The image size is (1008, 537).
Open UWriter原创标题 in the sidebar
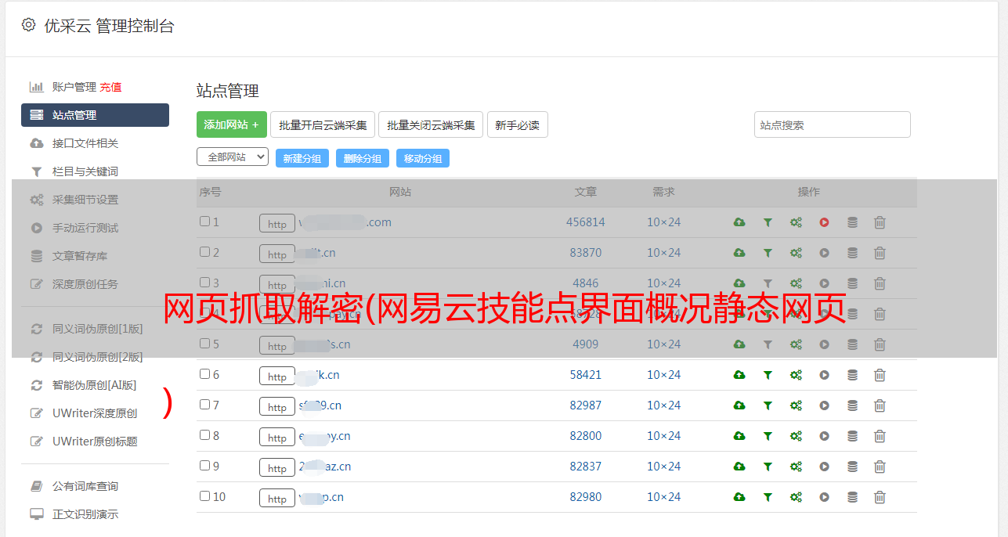click(95, 441)
